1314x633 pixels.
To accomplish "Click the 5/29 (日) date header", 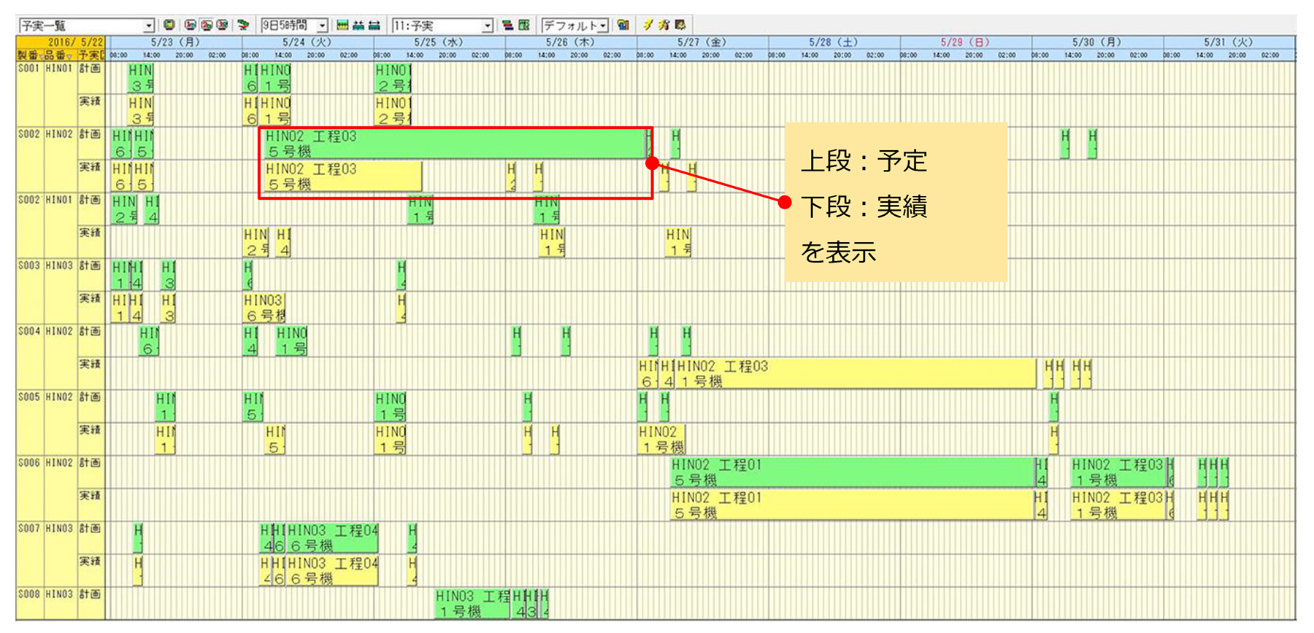I will (x=965, y=42).
